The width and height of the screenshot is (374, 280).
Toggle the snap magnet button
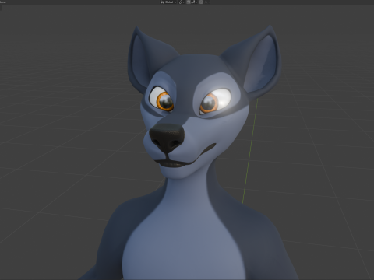[x=189, y=2]
